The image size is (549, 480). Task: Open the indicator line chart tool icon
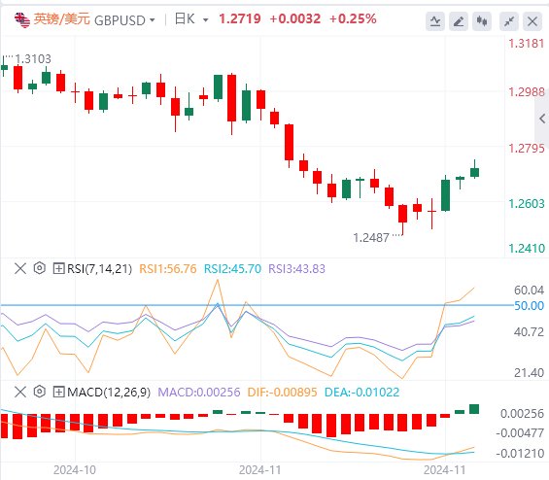[x=435, y=21]
